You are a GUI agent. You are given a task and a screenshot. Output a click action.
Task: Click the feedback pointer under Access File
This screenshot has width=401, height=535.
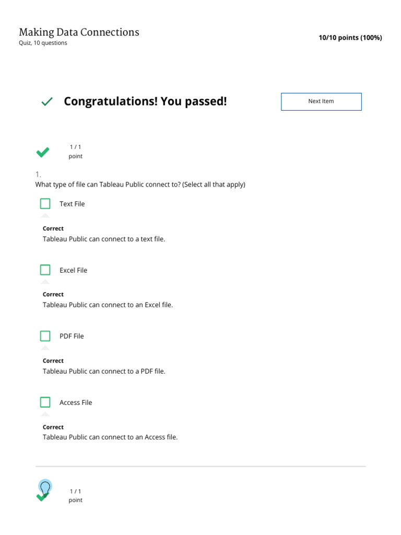click(x=45, y=414)
